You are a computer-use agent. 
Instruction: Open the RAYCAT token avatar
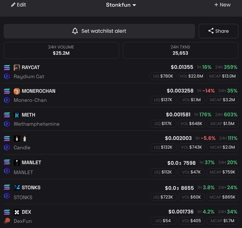click(17, 67)
